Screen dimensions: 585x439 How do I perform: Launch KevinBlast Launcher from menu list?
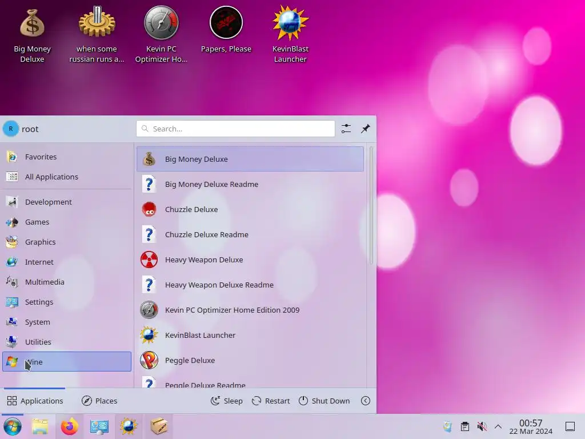(250, 335)
